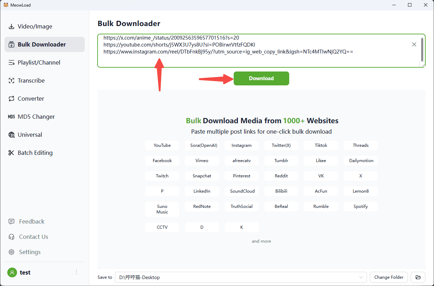Image resolution: width=434 pixels, height=286 pixels.
Task: Expand the Save to path dropdown
Action: pyautogui.click(x=362, y=277)
